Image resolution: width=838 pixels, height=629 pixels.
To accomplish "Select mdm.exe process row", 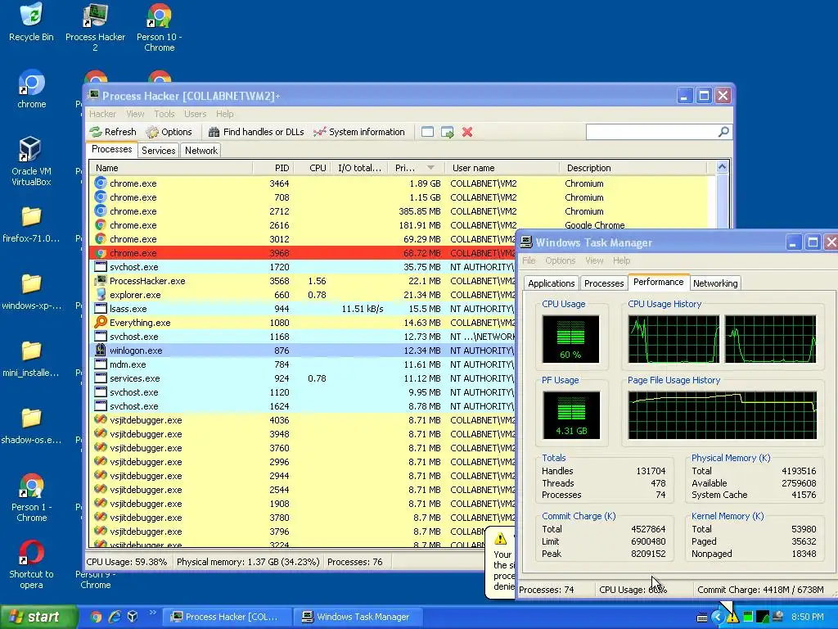I will pos(303,364).
